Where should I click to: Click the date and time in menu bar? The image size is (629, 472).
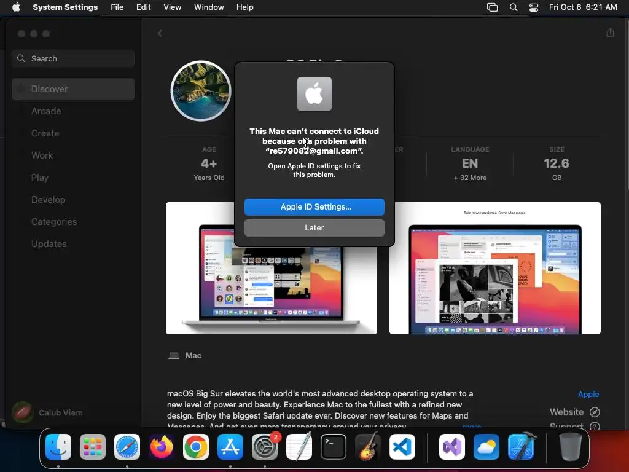(x=583, y=7)
